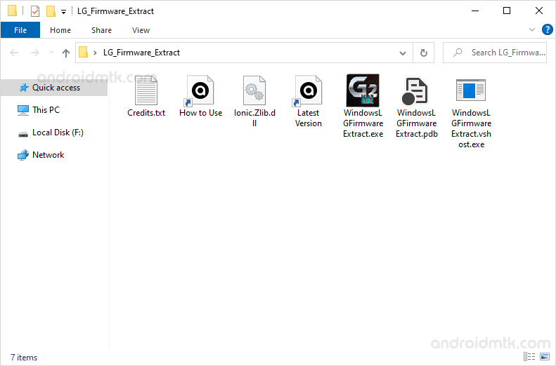Expand the ribbon chevron

(532, 29)
